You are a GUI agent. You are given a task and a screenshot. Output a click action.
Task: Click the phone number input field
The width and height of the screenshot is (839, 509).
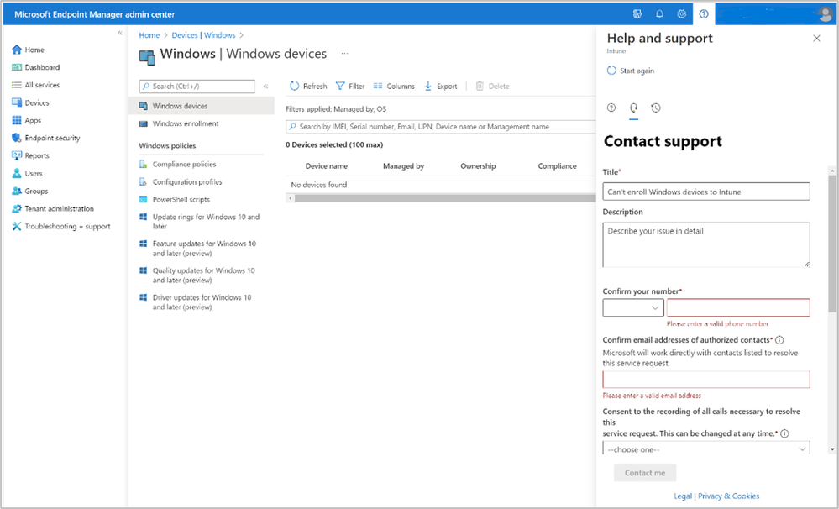(x=738, y=307)
